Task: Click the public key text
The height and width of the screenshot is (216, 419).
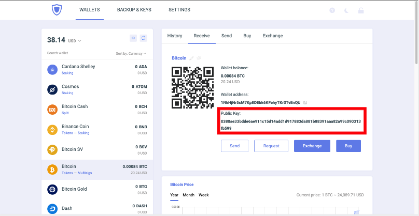Action: point(291,125)
